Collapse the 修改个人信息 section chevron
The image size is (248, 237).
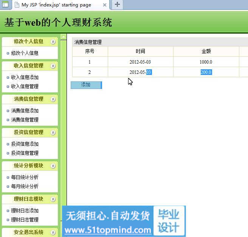coord(53,42)
